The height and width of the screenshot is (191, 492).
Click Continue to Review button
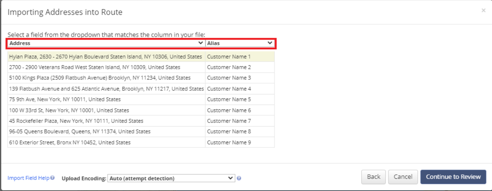453,177
